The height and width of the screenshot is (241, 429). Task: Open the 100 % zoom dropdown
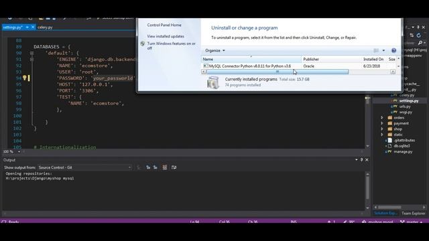coord(19,152)
